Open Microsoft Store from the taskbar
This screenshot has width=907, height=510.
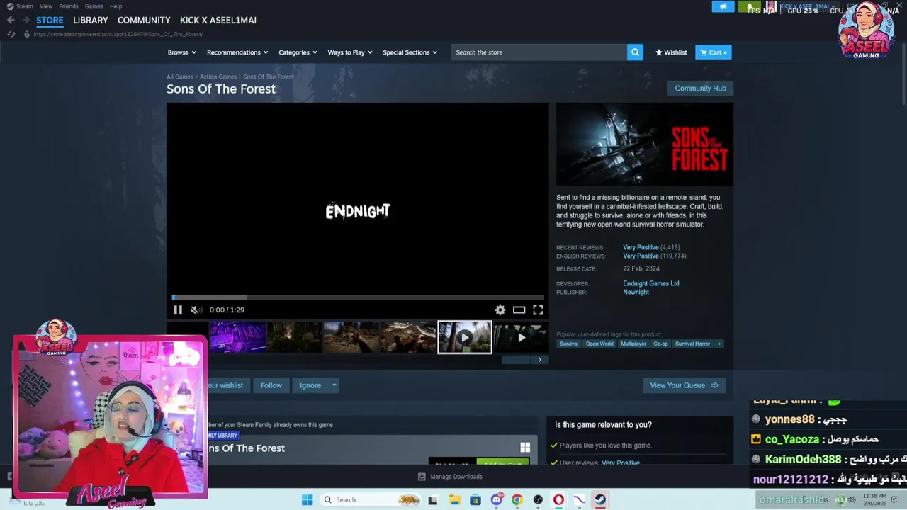pyautogui.click(x=475, y=499)
